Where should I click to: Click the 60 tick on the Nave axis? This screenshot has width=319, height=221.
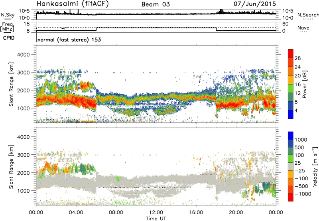pyautogui.click(x=285, y=24)
